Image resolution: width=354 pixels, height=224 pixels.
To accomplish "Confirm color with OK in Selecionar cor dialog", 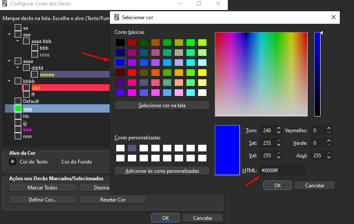I will click(x=278, y=185).
